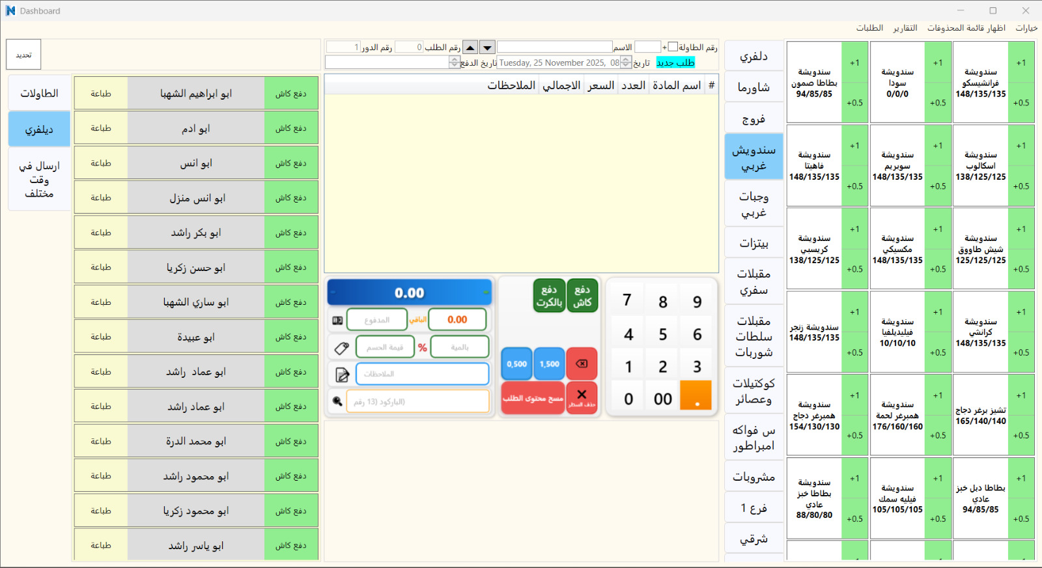Screen dimensions: 1042x568
Task: Click the barcode search magnifier icon
Action: click(337, 401)
